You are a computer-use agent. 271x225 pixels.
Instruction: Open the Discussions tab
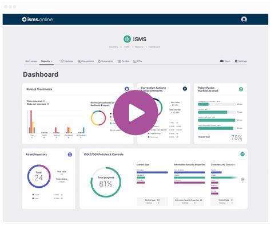click(x=86, y=61)
